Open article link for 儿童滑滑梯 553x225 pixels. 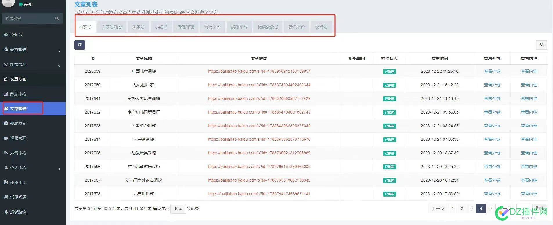click(259, 194)
